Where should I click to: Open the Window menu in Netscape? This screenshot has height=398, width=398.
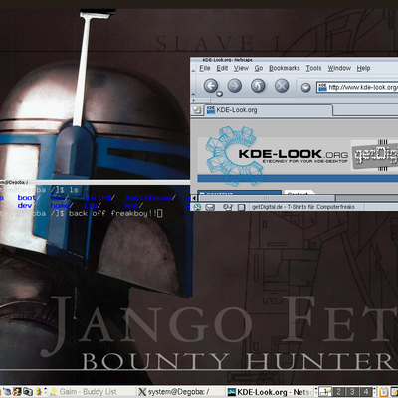pyautogui.click(x=339, y=68)
